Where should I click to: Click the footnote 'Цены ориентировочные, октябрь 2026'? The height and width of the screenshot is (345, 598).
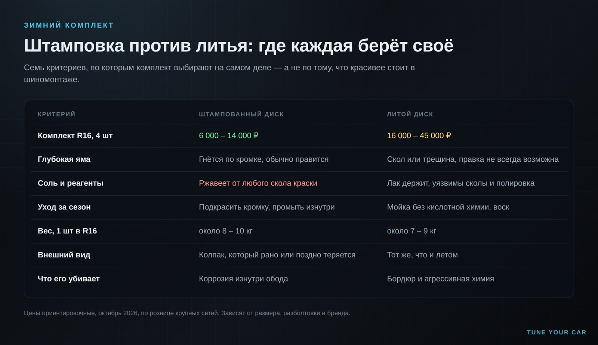click(x=81, y=313)
